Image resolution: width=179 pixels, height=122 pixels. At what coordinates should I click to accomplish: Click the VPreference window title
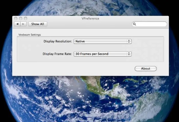click(91, 19)
